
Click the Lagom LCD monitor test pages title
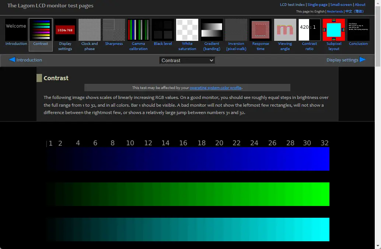coord(50,6)
